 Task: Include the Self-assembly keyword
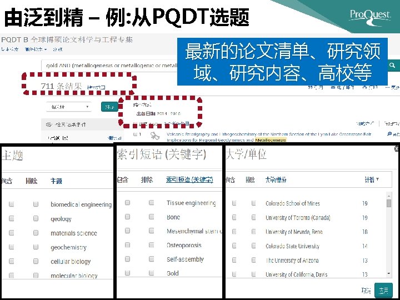[127, 259]
